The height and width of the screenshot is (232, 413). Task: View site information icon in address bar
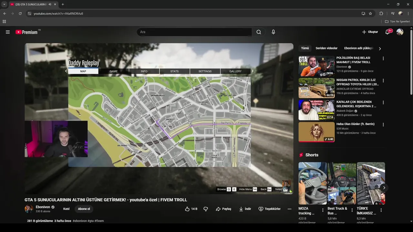(x=29, y=14)
